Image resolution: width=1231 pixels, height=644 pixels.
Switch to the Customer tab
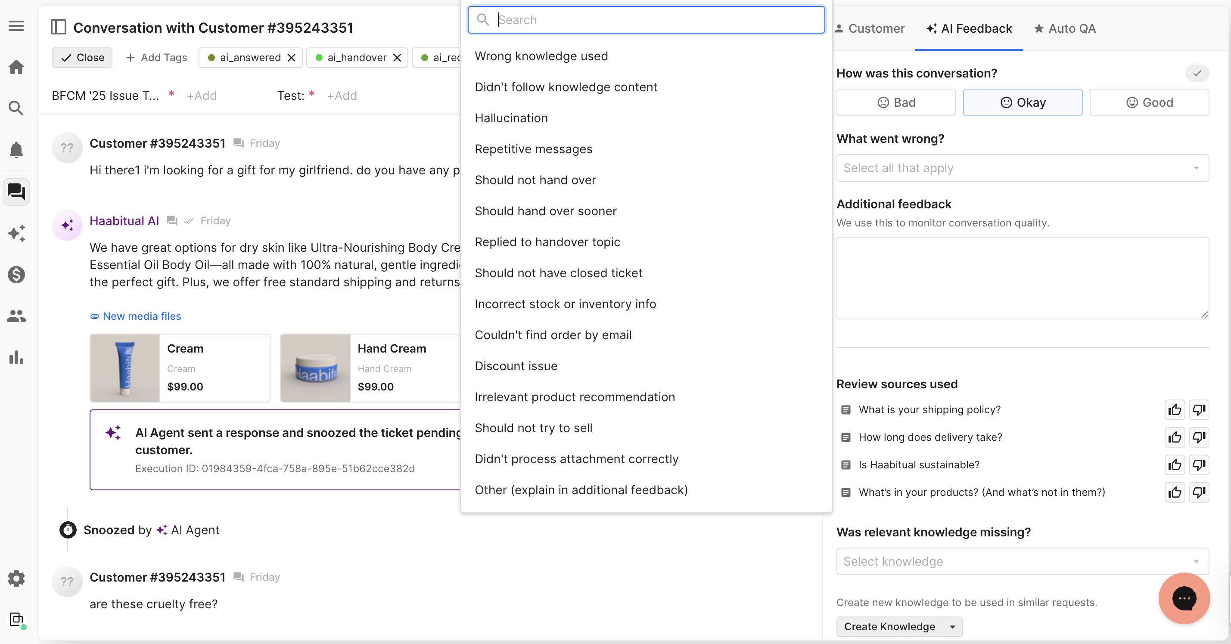(870, 29)
